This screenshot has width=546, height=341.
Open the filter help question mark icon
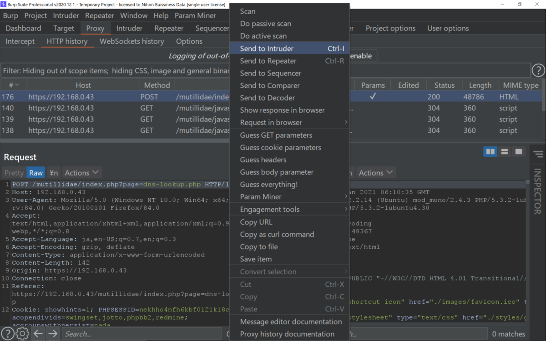pyautogui.click(x=538, y=70)
